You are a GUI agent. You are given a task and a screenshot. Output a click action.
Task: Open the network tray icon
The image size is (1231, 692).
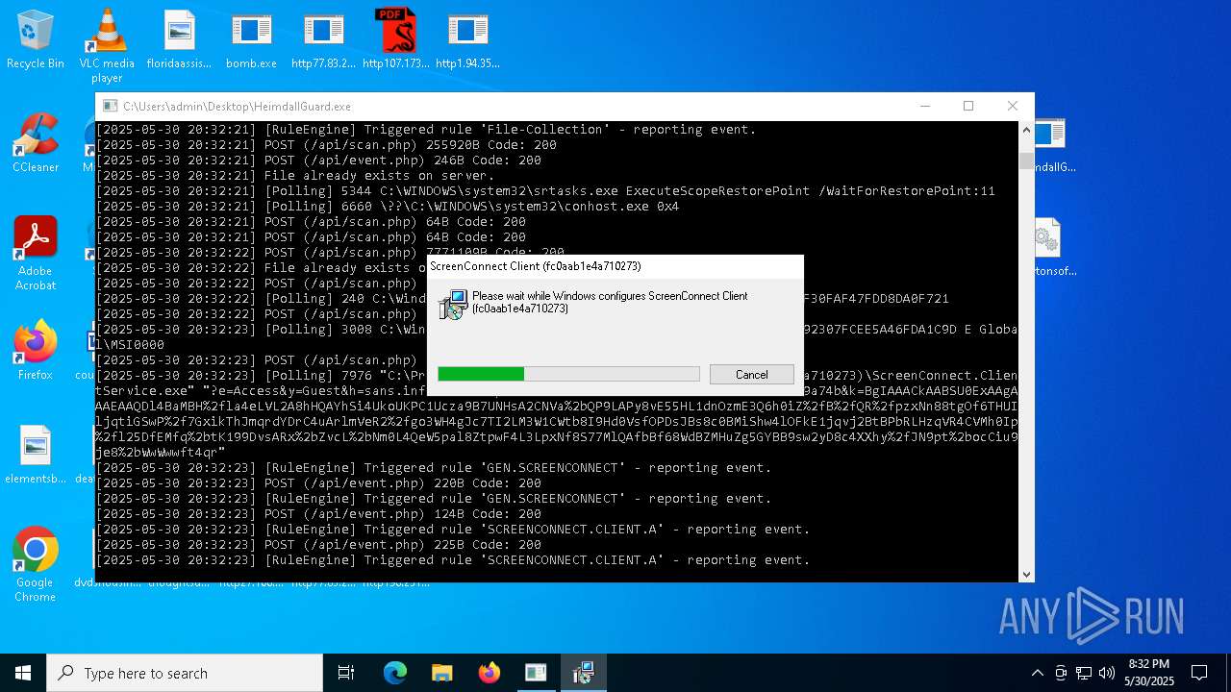[x=1084, y=673]
